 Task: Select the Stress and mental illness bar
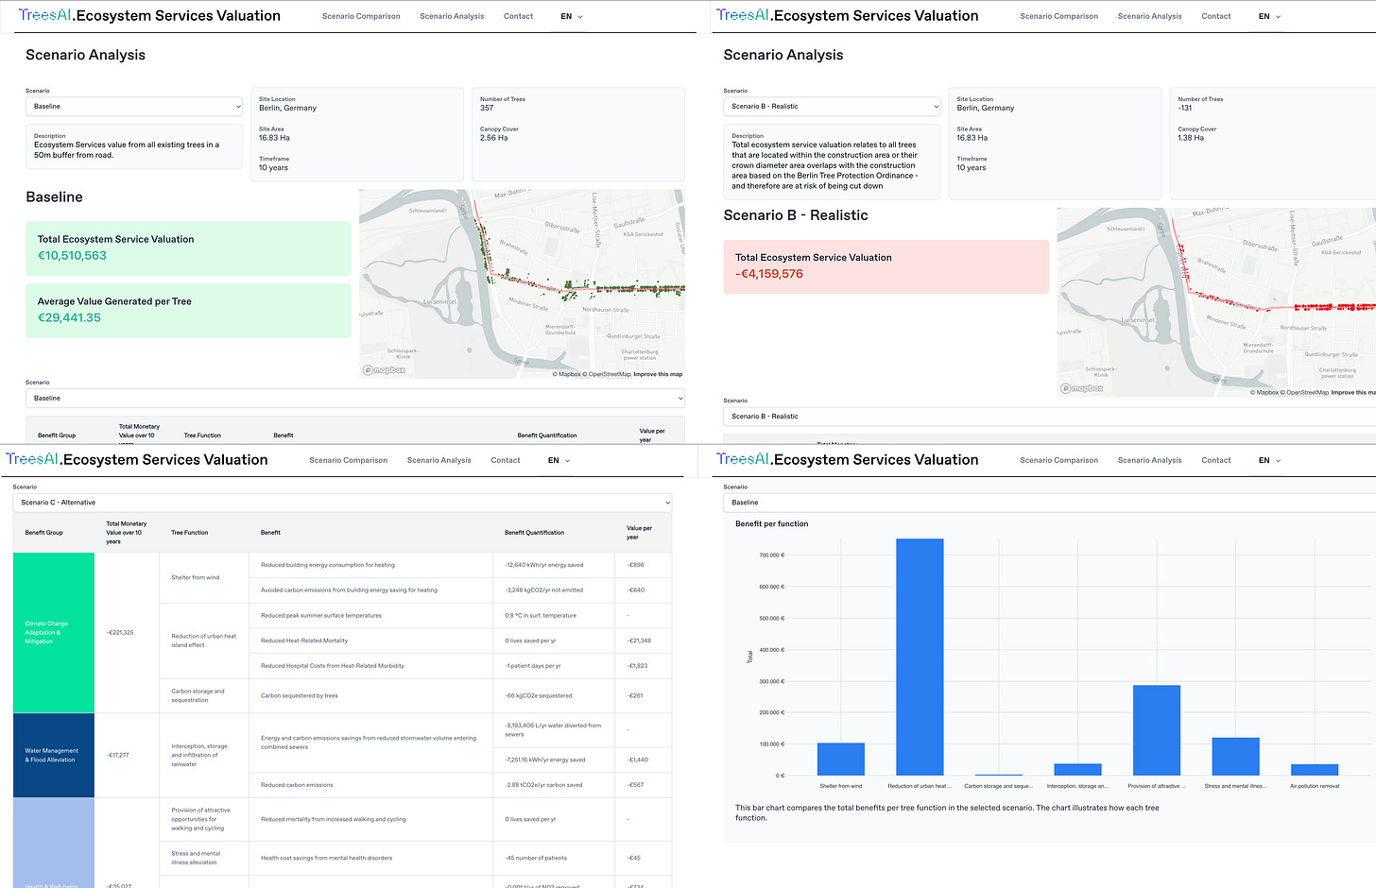pos(1235,757)
